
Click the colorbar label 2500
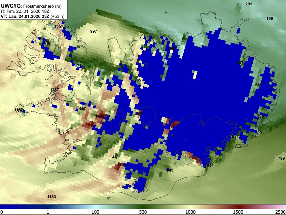(x=281, y=212)
